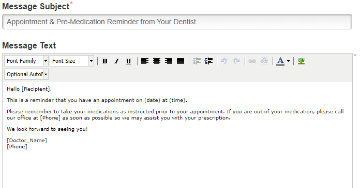Image resolution: width=360 pixels, height=188 pixels.
Task: Toggle bold formatting in the toolbar
Action: (x=104, y=61)
